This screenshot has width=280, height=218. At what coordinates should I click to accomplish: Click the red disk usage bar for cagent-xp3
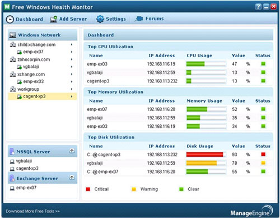pyautogui.click(x=204, y=155)
